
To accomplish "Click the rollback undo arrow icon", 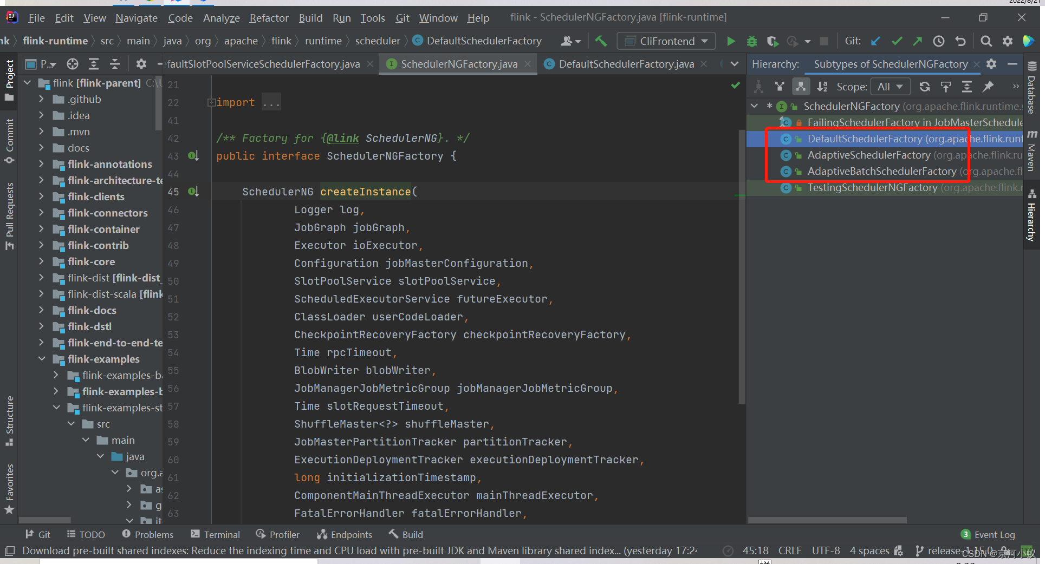I will pyautogui.click(x=960, y=41).
